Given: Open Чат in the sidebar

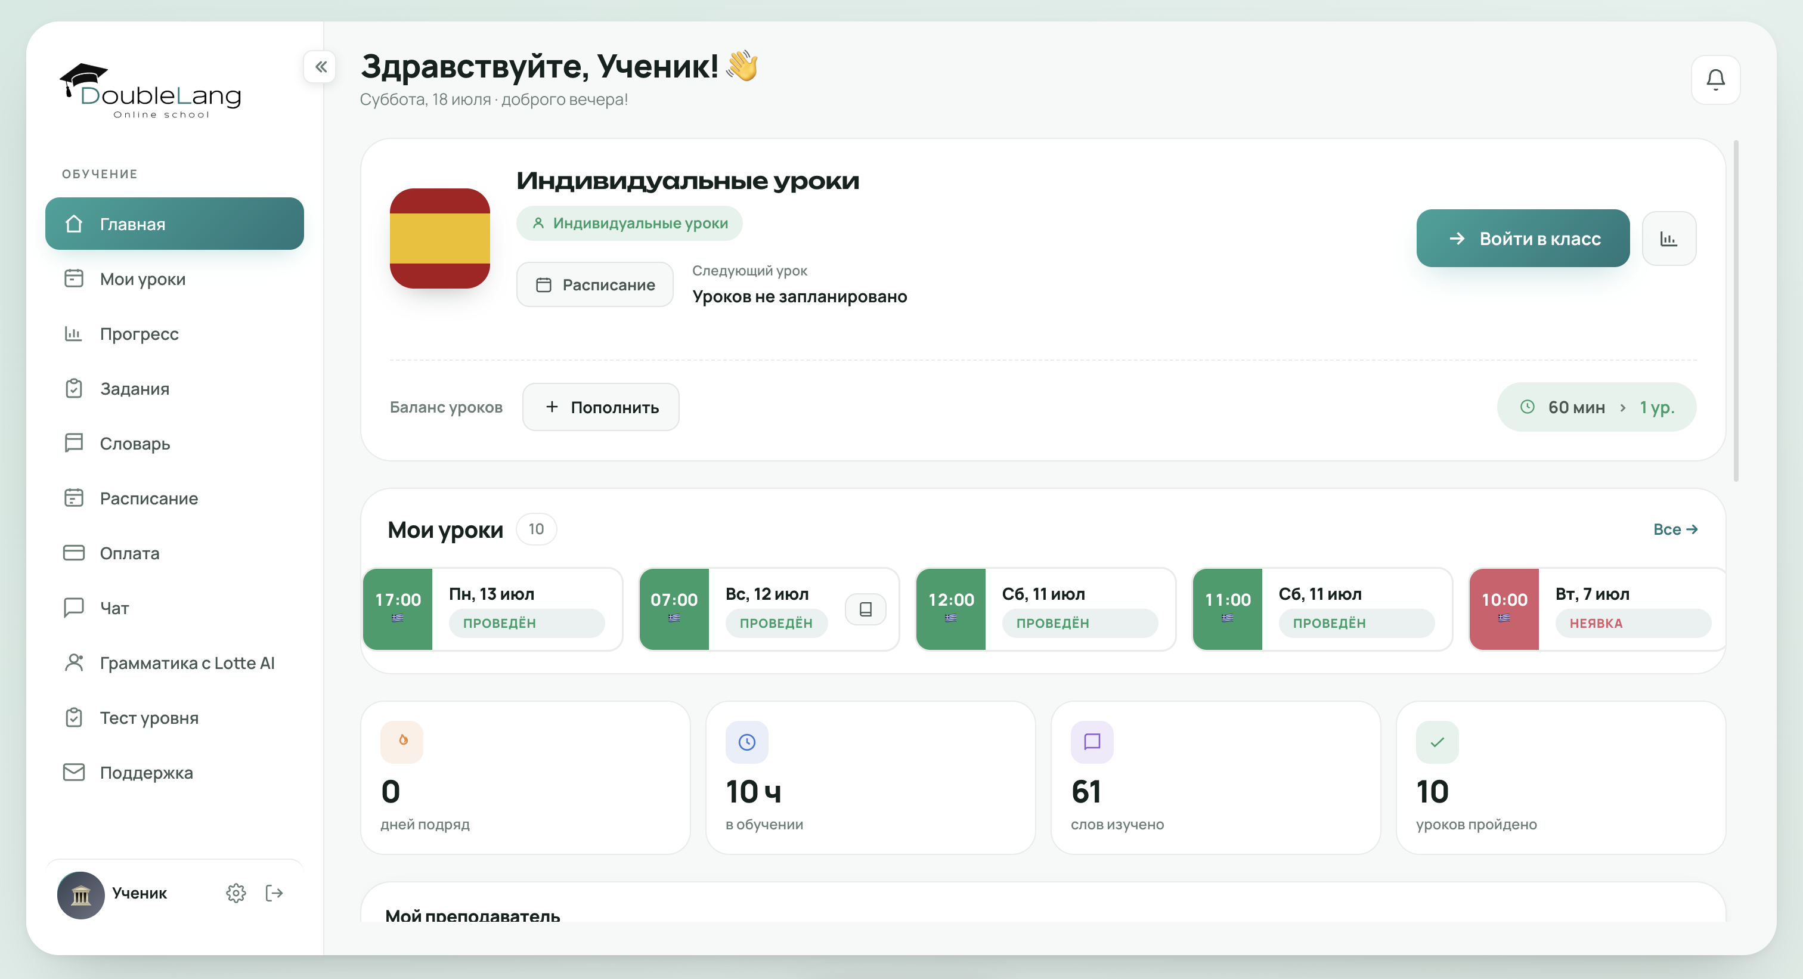Looking at the screenshot, I should click(x=174, y=608).
